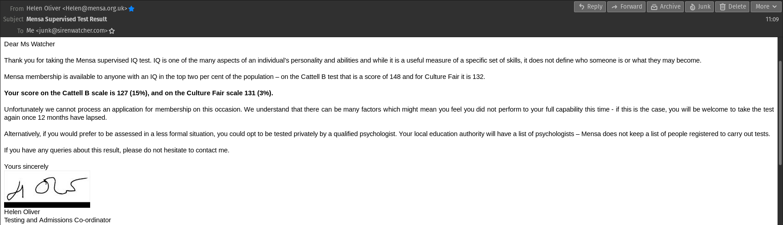Toggle the blue star beside Helen Oliver's address
The height and width of the screenshot is (225, 783).
[132, 9]
